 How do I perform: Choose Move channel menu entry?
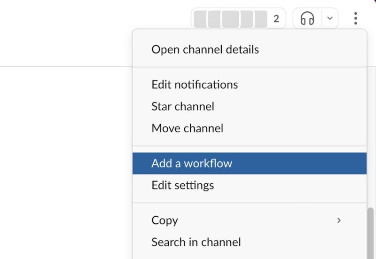tap(250, 128)
